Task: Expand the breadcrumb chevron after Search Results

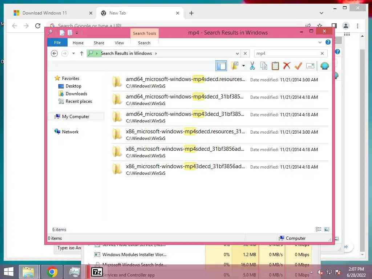Action: coord(156,53)
